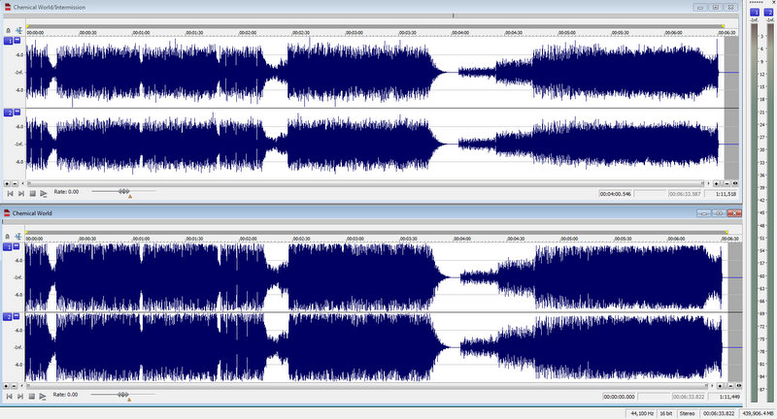Collapse channel 1 in lower Chemical World window
The image size is (777, 419).
pyautogui.click(x=17, y=245)
